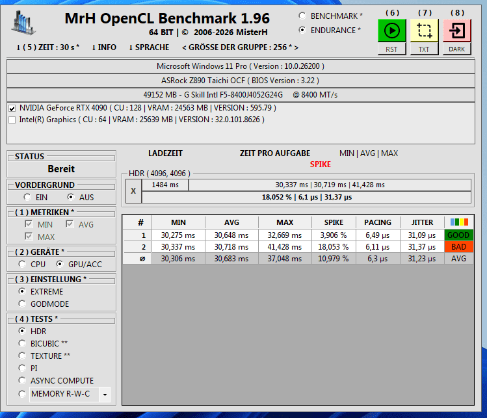487x418 pixels.
Task: Select the BENCHMARK mode radio button
Action: coord(302,16)
